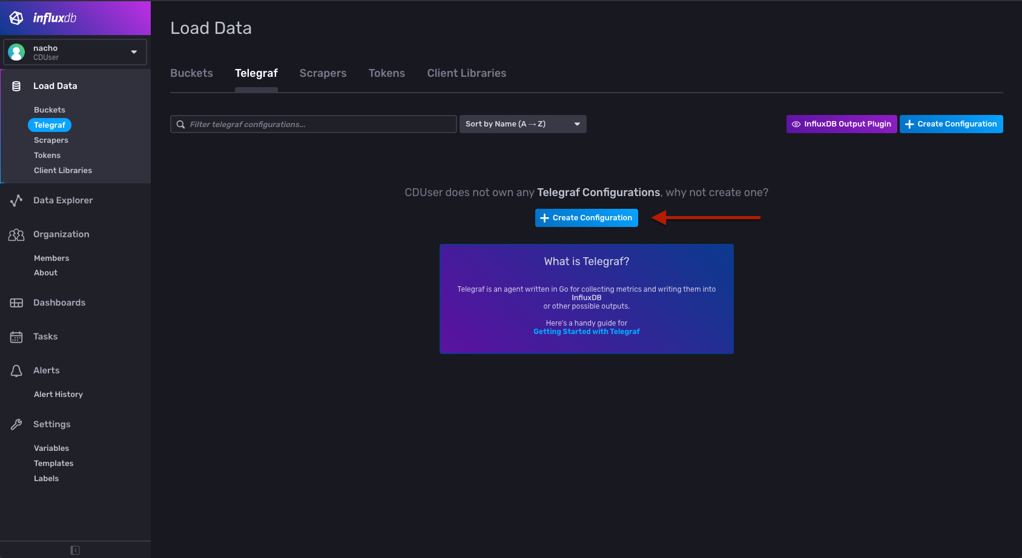
Task: Click the Load Data page title
Action: (x=211, y=28)
